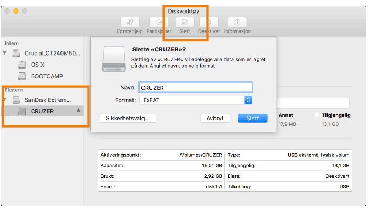Click the Deaktiver toolbar icon

[209, 23]
